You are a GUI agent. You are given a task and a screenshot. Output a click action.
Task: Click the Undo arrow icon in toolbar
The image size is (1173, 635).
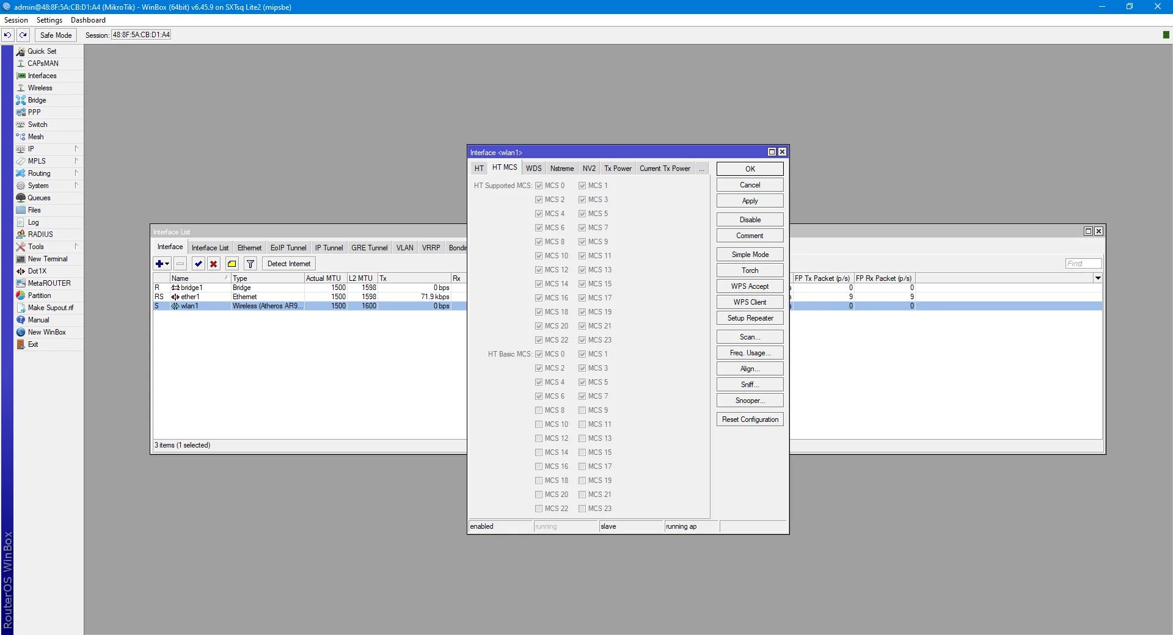[x=7, y=35]
